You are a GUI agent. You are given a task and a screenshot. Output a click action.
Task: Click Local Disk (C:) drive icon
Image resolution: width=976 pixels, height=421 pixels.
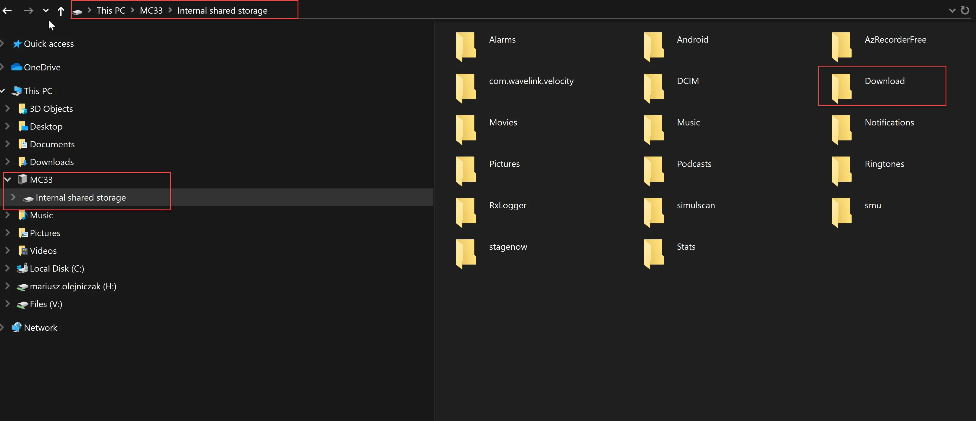(x=22, y=268)
